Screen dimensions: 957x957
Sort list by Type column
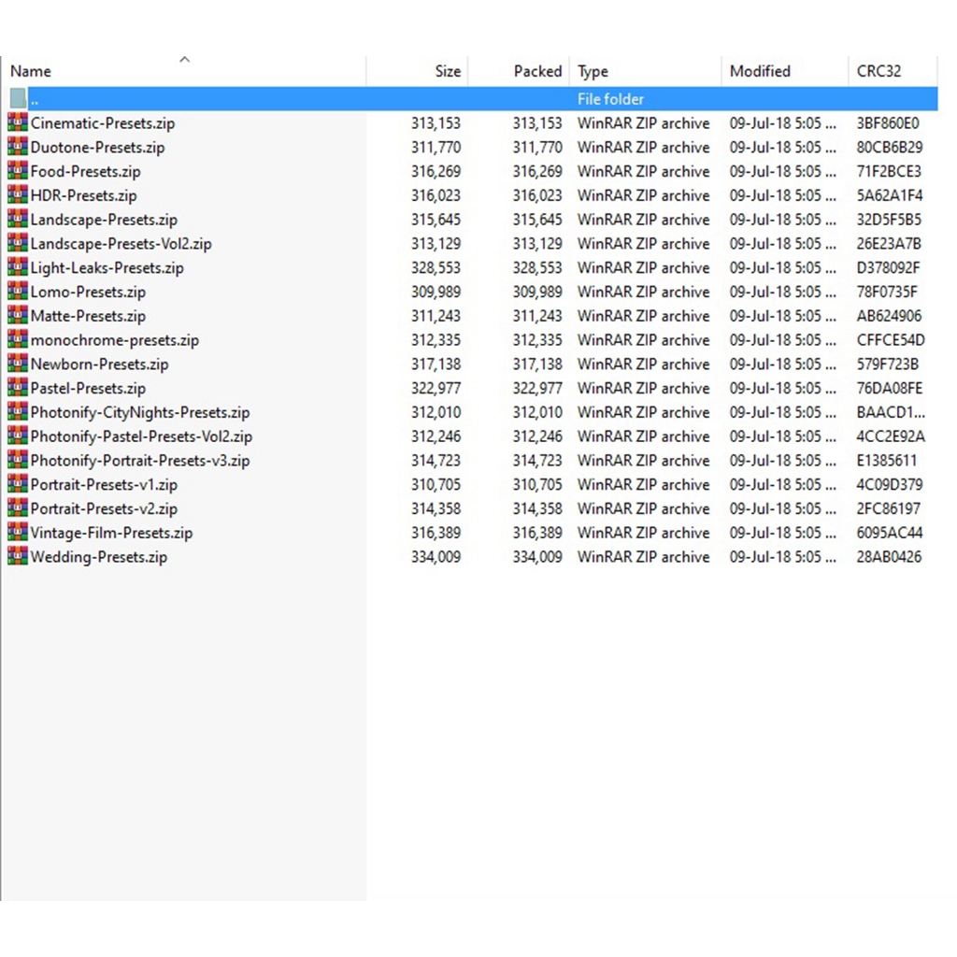593,71
